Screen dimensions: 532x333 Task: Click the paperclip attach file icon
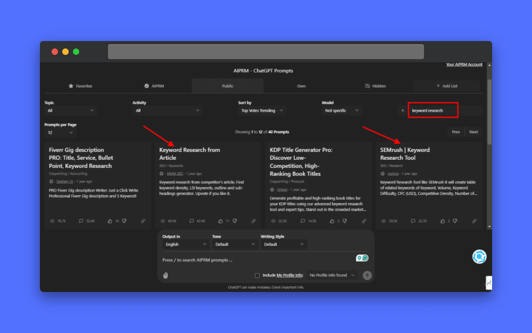point(165,275)
